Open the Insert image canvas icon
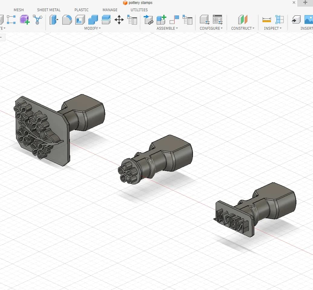Screen dimensions: 313x290 pyautogui.click(x=309, y=20)
